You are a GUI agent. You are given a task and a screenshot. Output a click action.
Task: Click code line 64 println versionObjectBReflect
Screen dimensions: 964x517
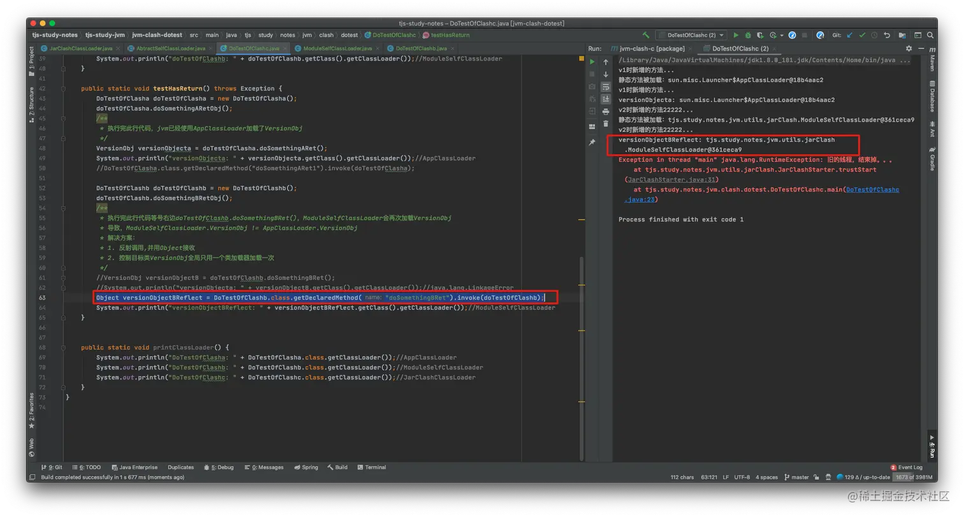325,307
